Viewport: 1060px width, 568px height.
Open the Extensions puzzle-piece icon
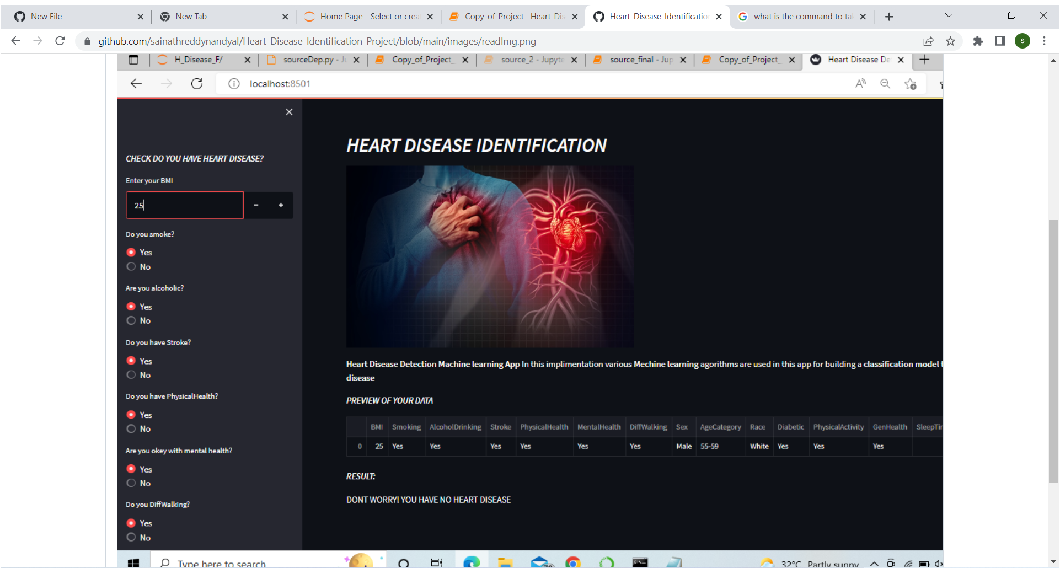pos(978,41)
